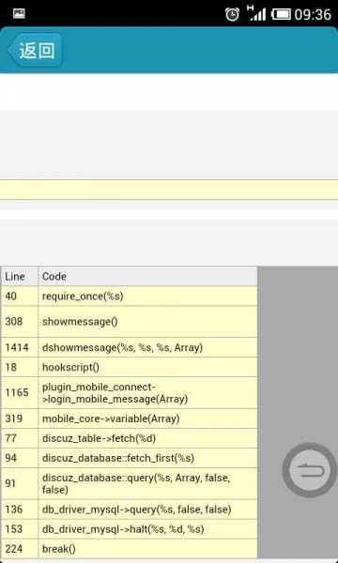Select the dshowmessage(%s, %s, %s, Array) row
Screen dimensions: 338x563
point(130,347)
